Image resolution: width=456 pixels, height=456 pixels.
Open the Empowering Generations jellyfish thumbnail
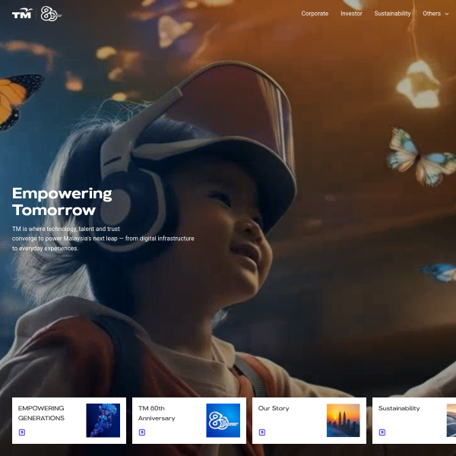103,420
